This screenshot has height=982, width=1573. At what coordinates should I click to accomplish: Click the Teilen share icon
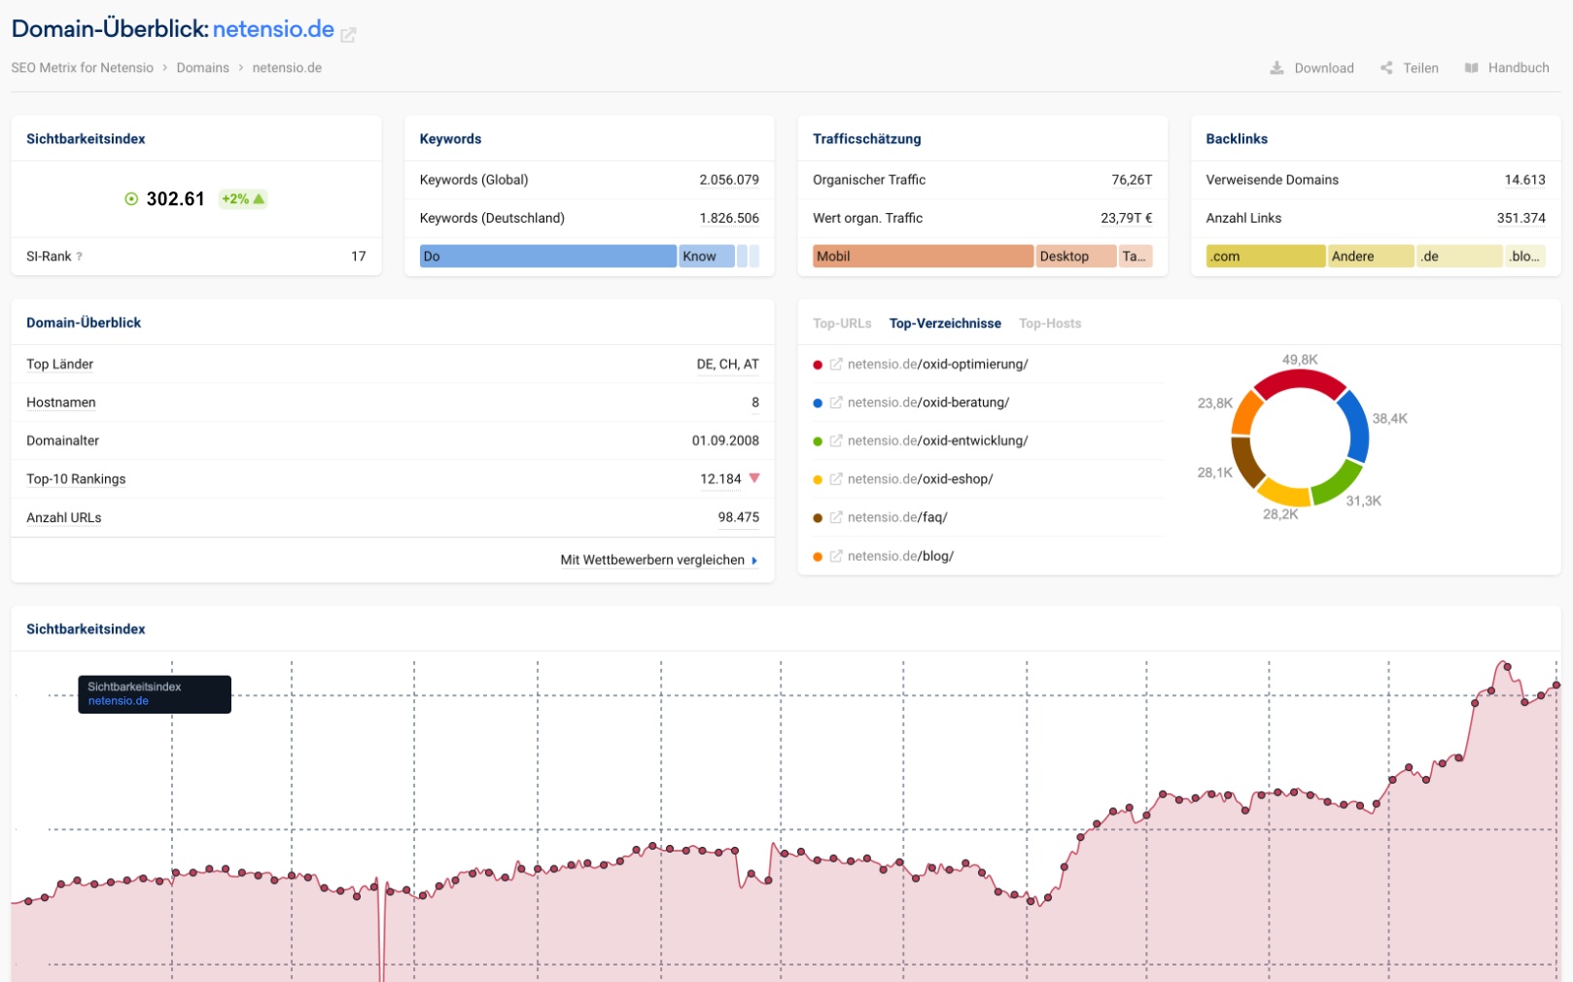pos(1386,68)
